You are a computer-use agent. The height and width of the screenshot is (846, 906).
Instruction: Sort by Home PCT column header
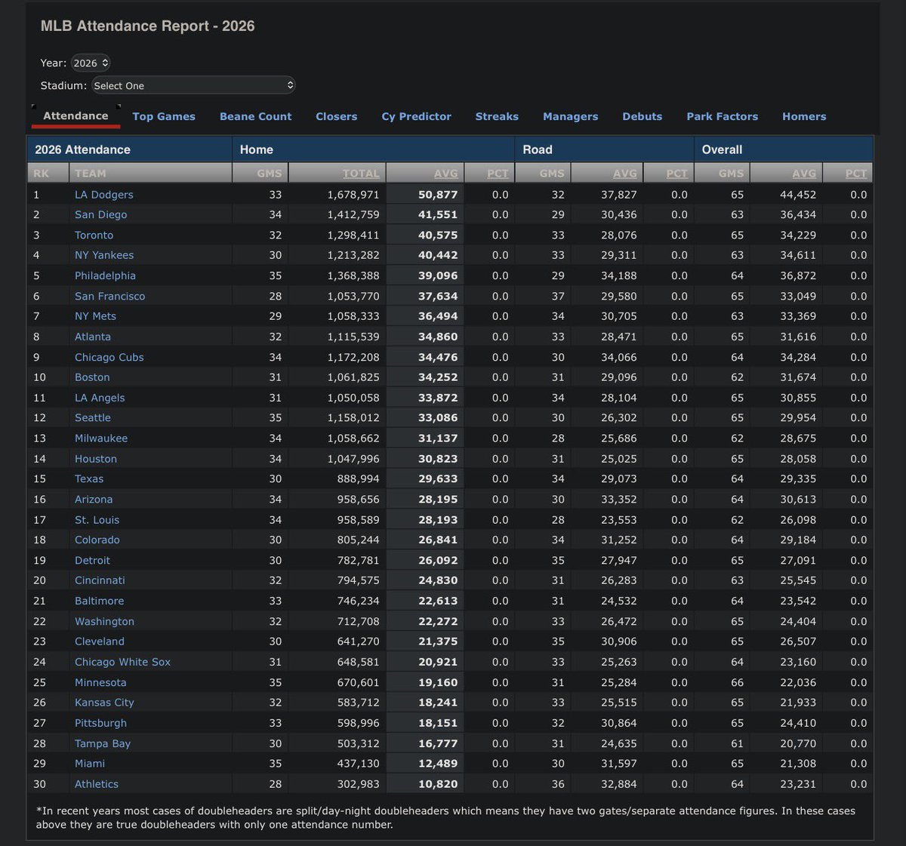point(498,173)
